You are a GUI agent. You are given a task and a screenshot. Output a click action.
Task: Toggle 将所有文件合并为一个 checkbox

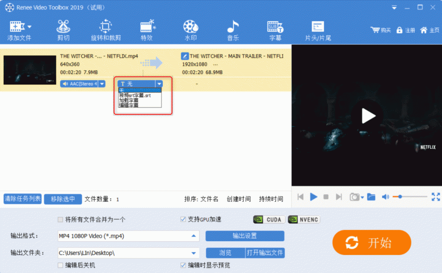(60, 220)
